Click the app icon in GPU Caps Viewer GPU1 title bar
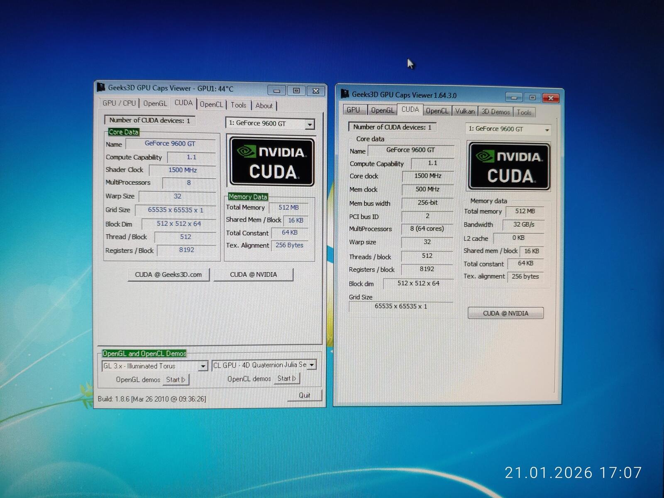The width and height of the screenshot is (664, 498). (x=101, y=88)
